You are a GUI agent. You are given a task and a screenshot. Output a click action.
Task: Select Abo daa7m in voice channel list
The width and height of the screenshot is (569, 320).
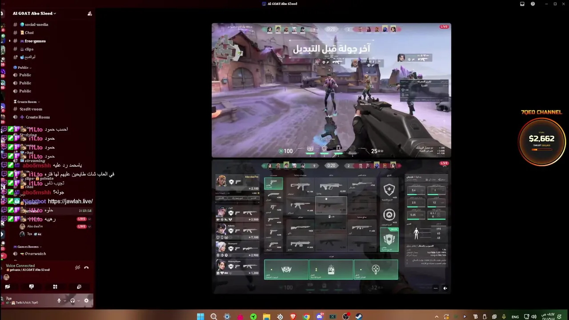(x=35, y=226)
